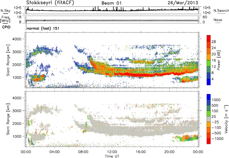Screen dimensions: 229x158
Task: Click the 3000 tick in the velocity panel
Action: click(x=17, y=111)
